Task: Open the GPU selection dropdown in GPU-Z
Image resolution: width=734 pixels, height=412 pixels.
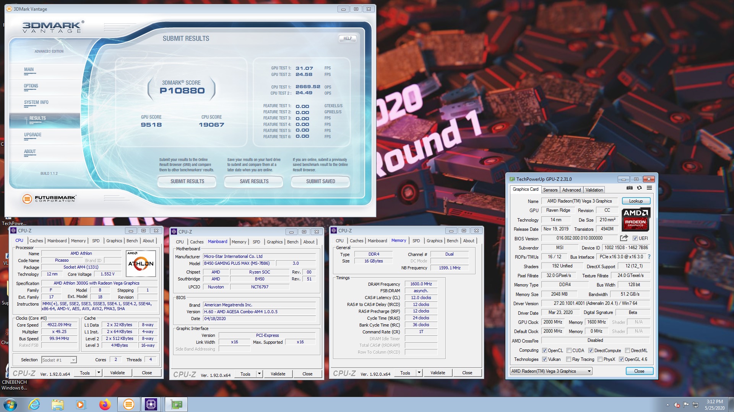Action: [551, 371]
